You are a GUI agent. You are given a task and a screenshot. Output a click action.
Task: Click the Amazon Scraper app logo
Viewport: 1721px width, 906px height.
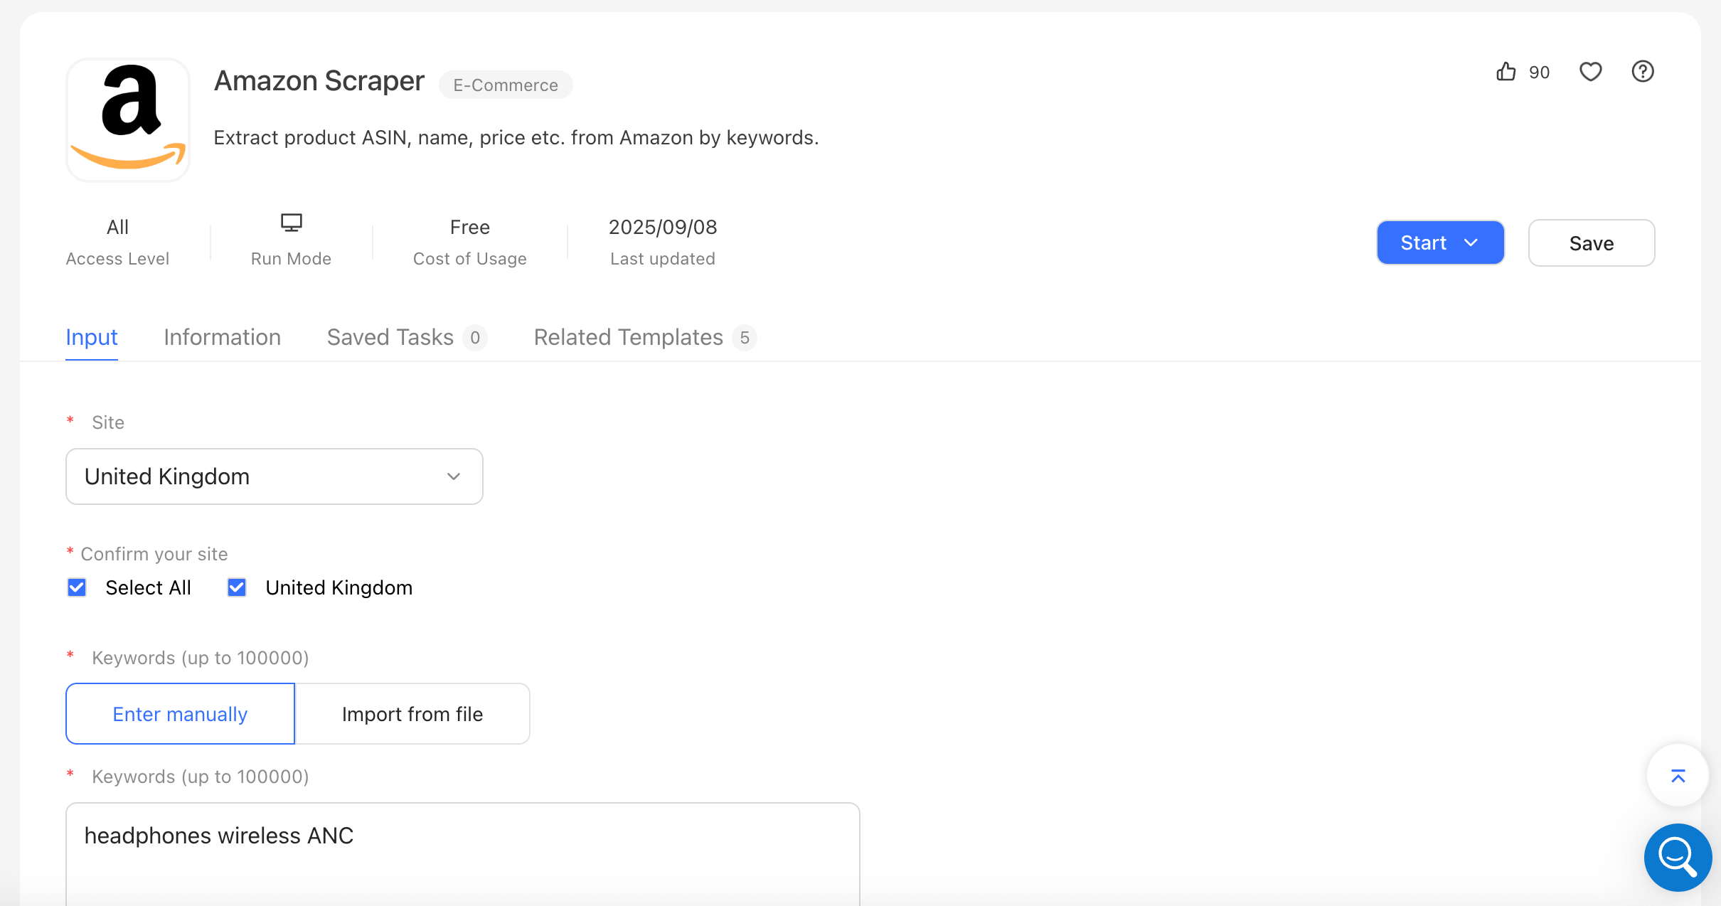click(127, 119)
